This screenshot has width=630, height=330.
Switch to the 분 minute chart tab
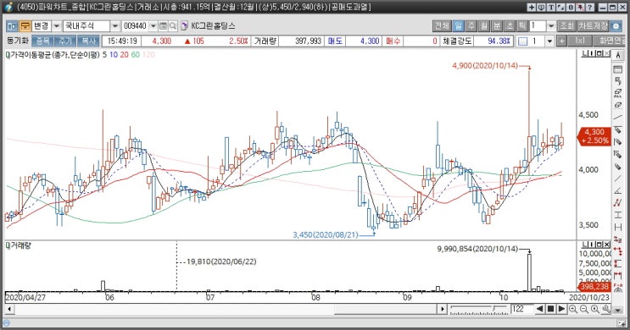pyautogui.click(x=497, y=26)
